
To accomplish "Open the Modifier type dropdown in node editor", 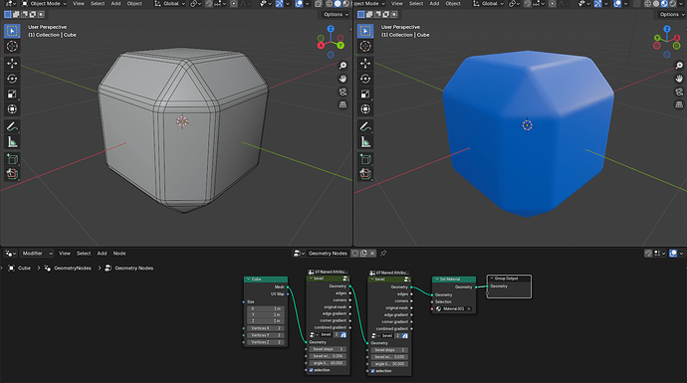I will click(x=37, y=254).
